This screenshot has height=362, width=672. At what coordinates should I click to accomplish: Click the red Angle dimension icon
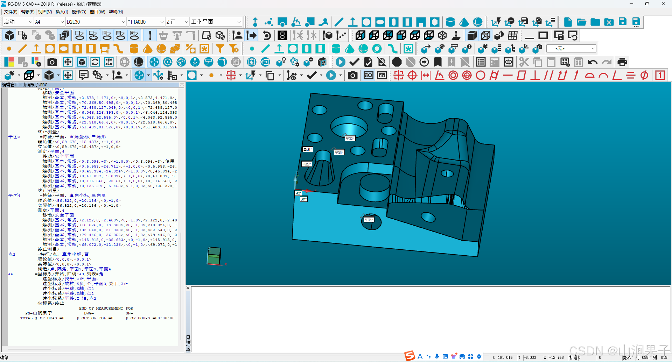click(x=440, y=75)
